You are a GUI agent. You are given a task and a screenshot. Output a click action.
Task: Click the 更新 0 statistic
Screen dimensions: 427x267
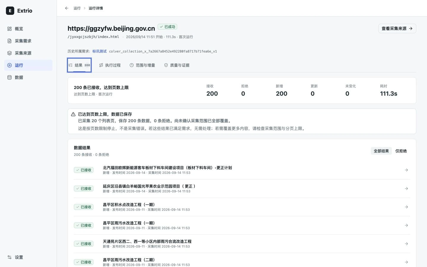(x=314, y=90)
